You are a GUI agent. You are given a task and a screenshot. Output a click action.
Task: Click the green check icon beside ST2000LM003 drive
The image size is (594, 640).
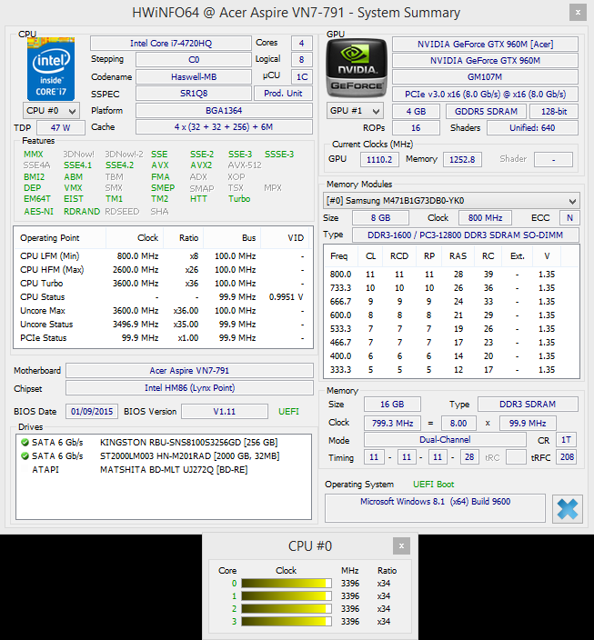25,456
